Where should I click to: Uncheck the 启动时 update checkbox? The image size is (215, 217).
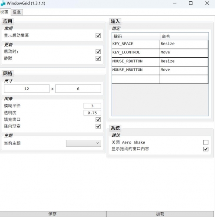pyautogui.click(x=98, y=52)
